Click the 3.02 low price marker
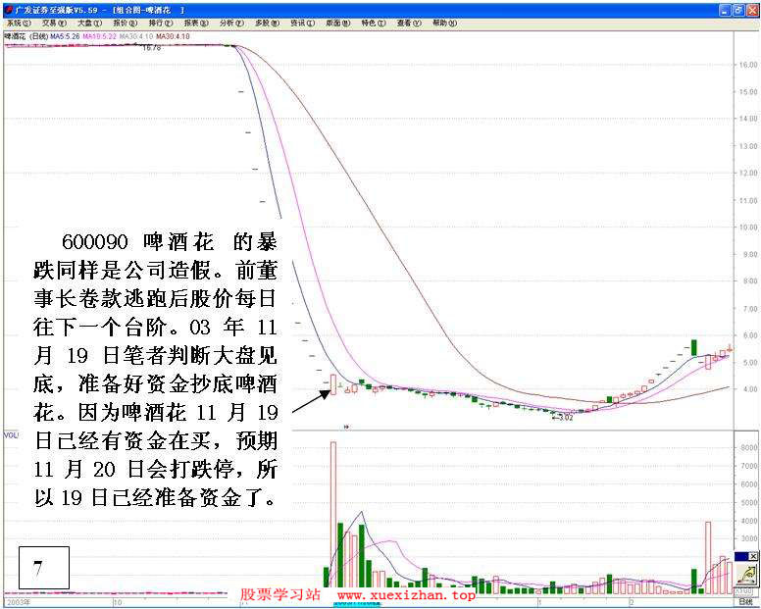 coord(563,417)
